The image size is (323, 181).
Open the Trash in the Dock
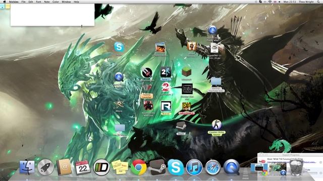(x=296, y=167)
